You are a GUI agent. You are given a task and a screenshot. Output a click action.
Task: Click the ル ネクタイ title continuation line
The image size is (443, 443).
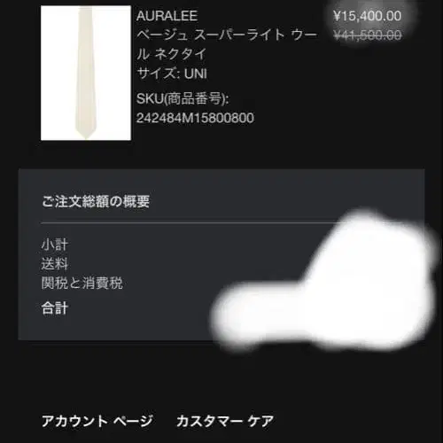tap(171, 54)
